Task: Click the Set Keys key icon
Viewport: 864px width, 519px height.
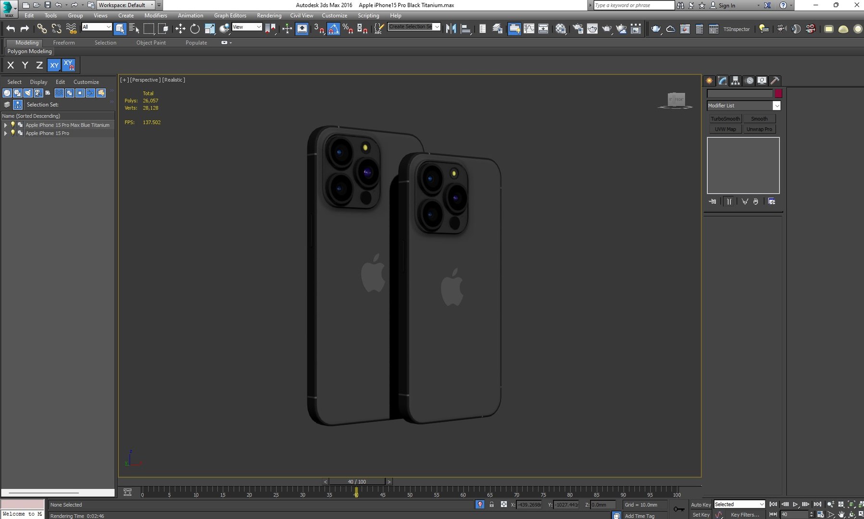Action: coord(679,509)
